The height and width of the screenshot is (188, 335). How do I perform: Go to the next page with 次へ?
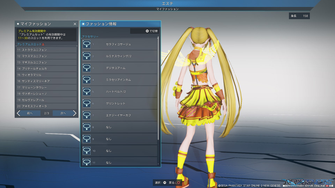(x=63, y=113)
